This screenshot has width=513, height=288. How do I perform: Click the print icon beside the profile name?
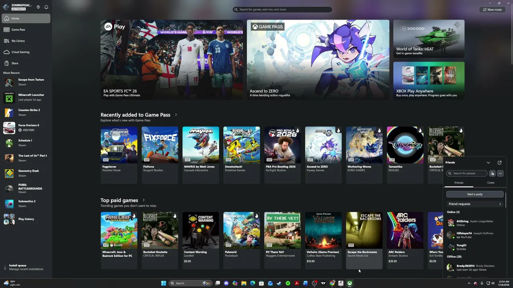[38, 7]
